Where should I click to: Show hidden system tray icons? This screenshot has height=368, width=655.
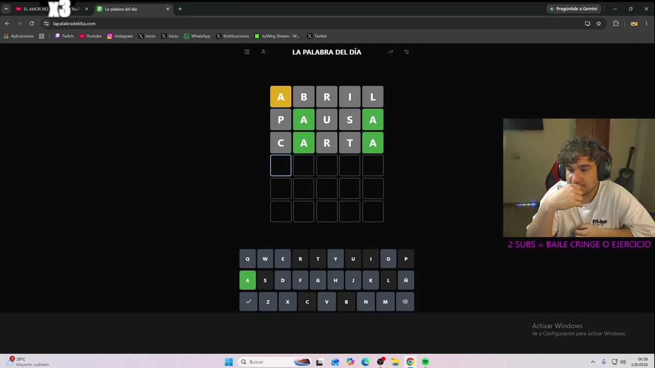pyautogui.click(x=593, y=362)
